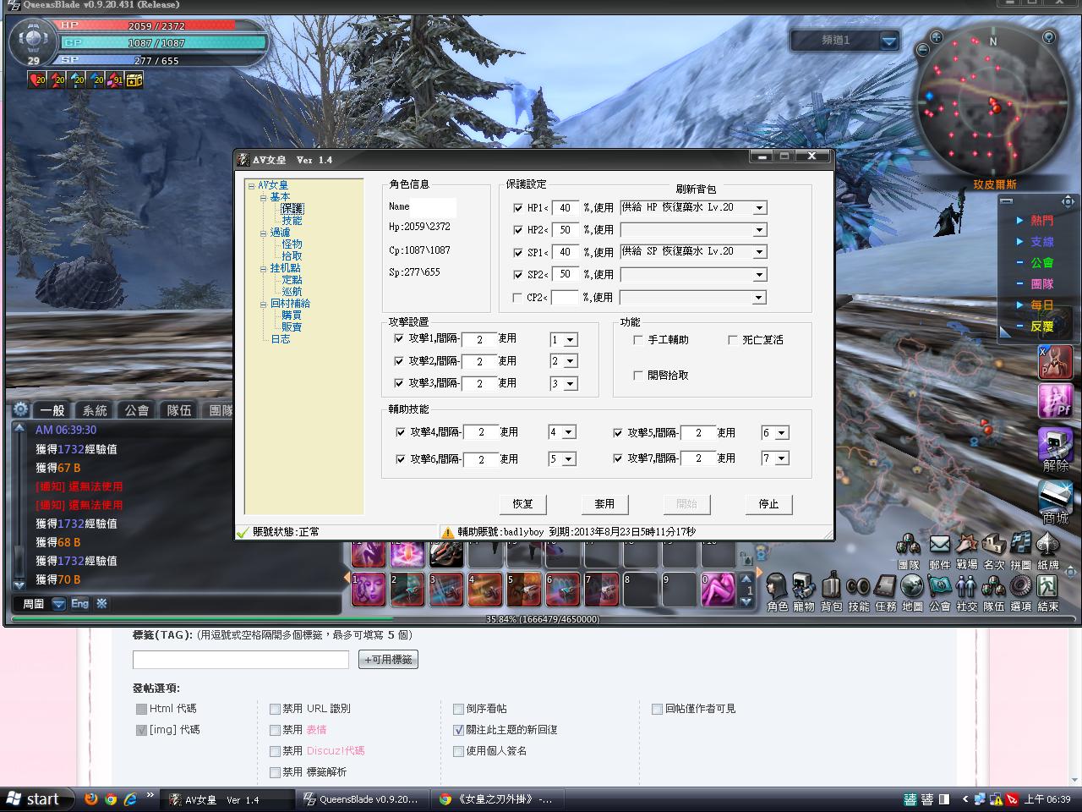Open the 周圍 chat scope dropdown

pyautogui.click(x=58, y=604)
